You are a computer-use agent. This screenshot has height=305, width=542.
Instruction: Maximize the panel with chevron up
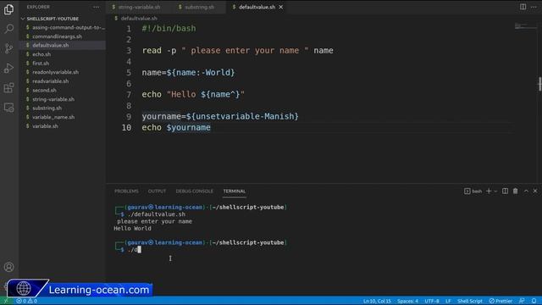(x=526, y=191)
